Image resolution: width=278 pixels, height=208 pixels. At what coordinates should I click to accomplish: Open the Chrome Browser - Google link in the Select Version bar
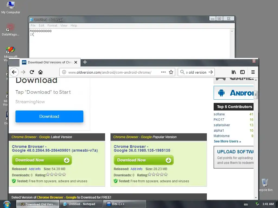tap(56, 197)
